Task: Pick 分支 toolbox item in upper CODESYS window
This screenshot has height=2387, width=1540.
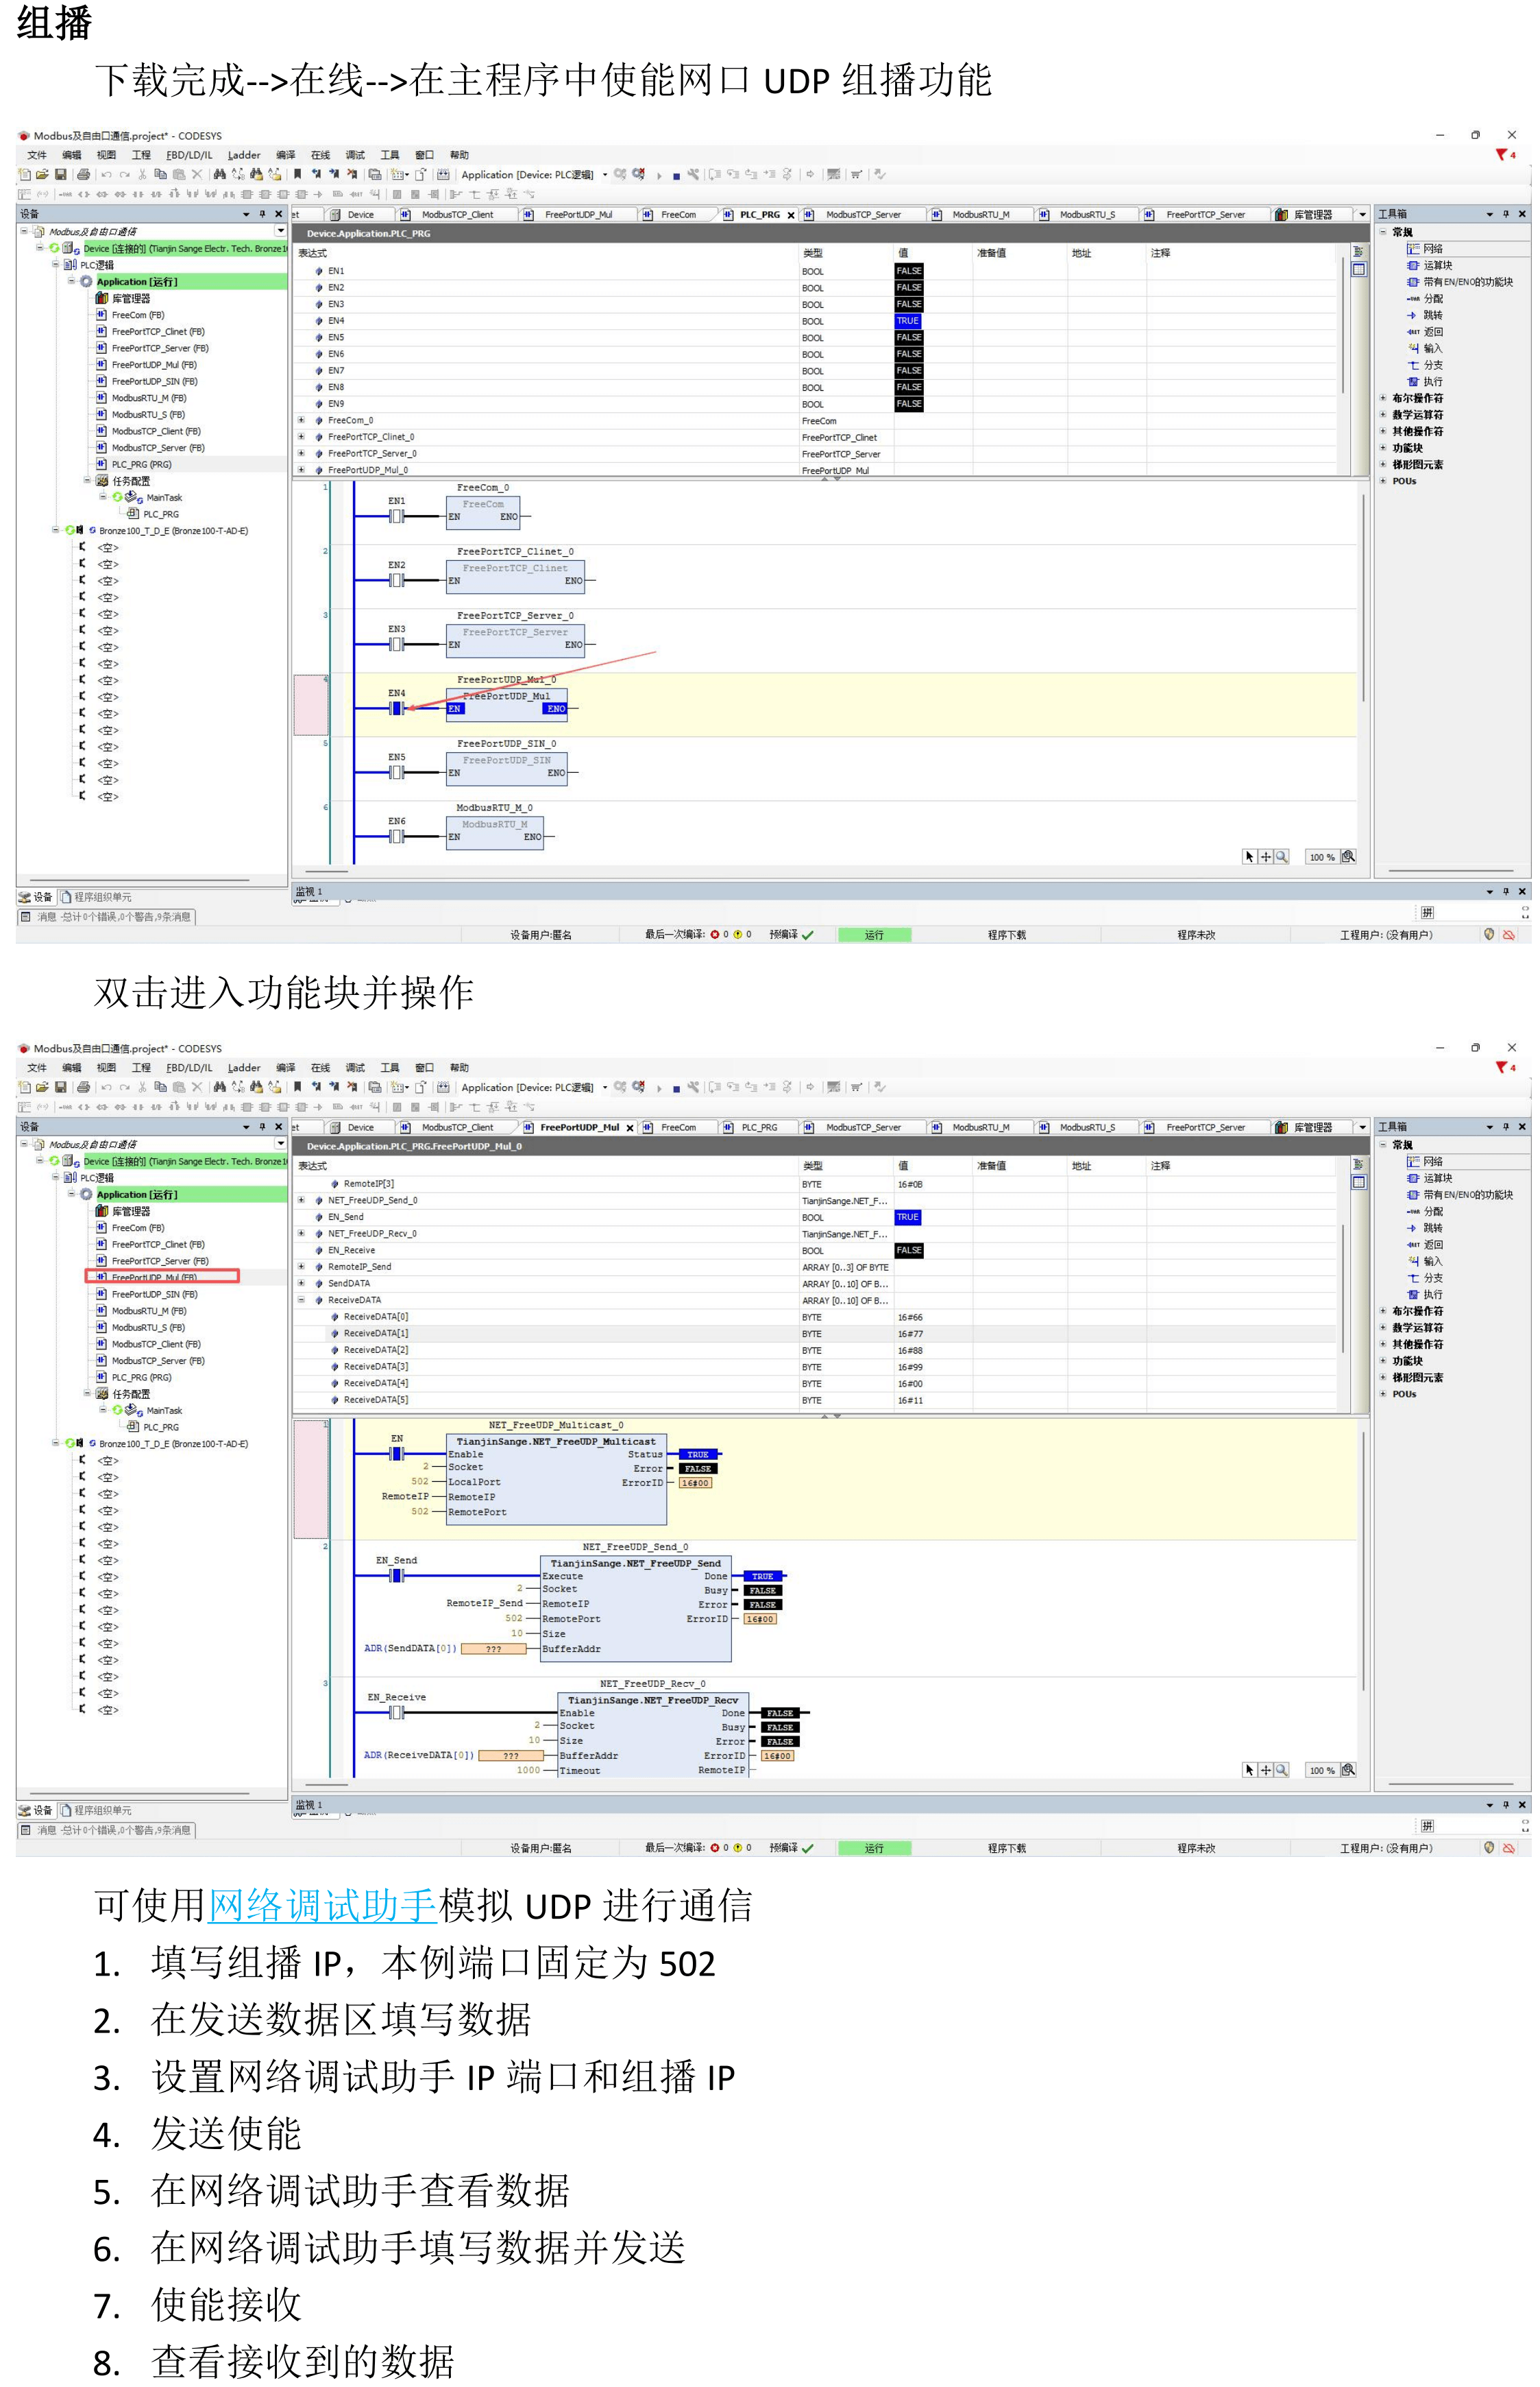Action: click(x=1424, y=365)
